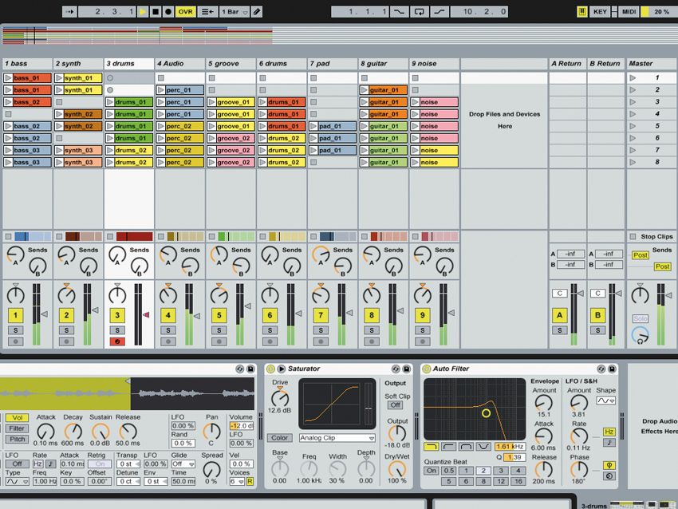678x509 pixels.
Task: Click the Hot-Swap icon on the Saturator device
Action: click(395, 368)
